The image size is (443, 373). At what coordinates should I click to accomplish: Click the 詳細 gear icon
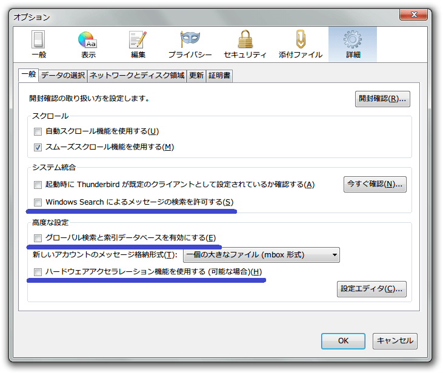pos(353,41)
